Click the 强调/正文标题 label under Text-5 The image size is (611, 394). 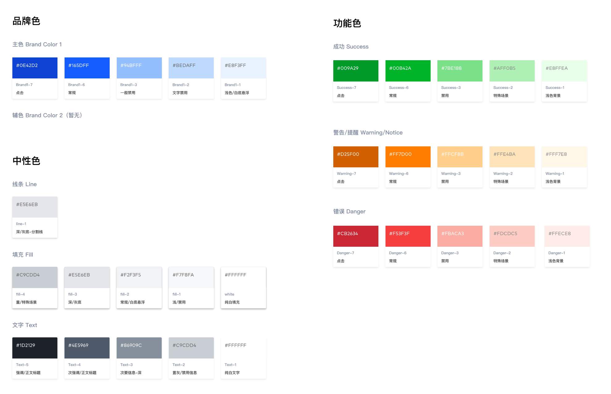click(28, 373)
